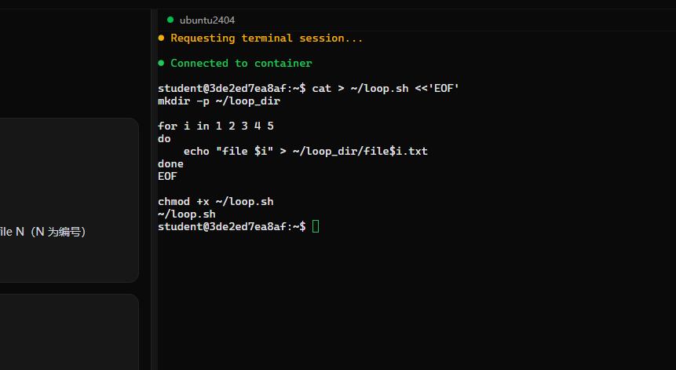Click the standalone EOF line
676x370 pixels.
coord(167,177)
